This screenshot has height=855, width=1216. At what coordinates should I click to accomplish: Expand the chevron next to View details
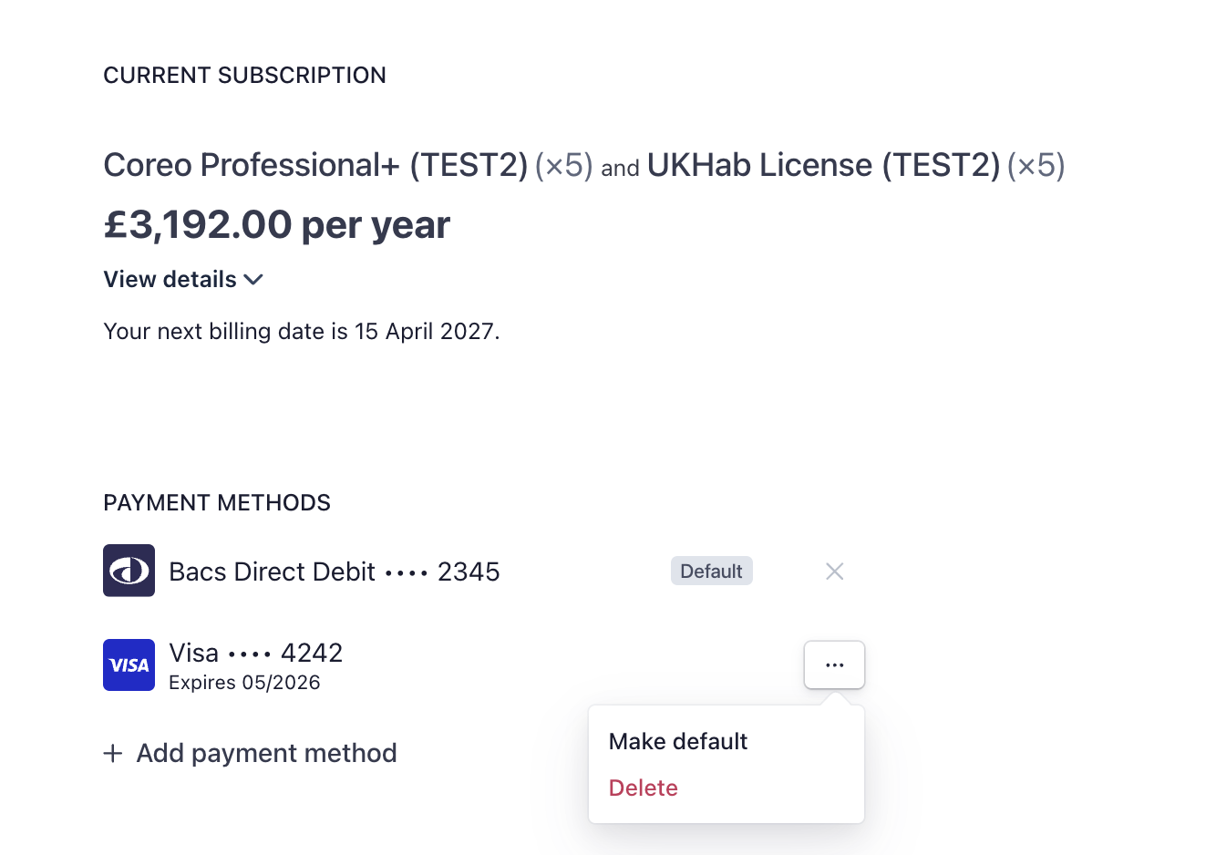(x=254, y=280)
